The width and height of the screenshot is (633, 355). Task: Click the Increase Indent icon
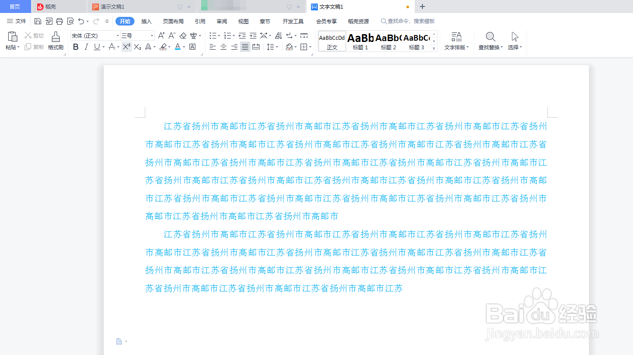[x=253, y=35]
